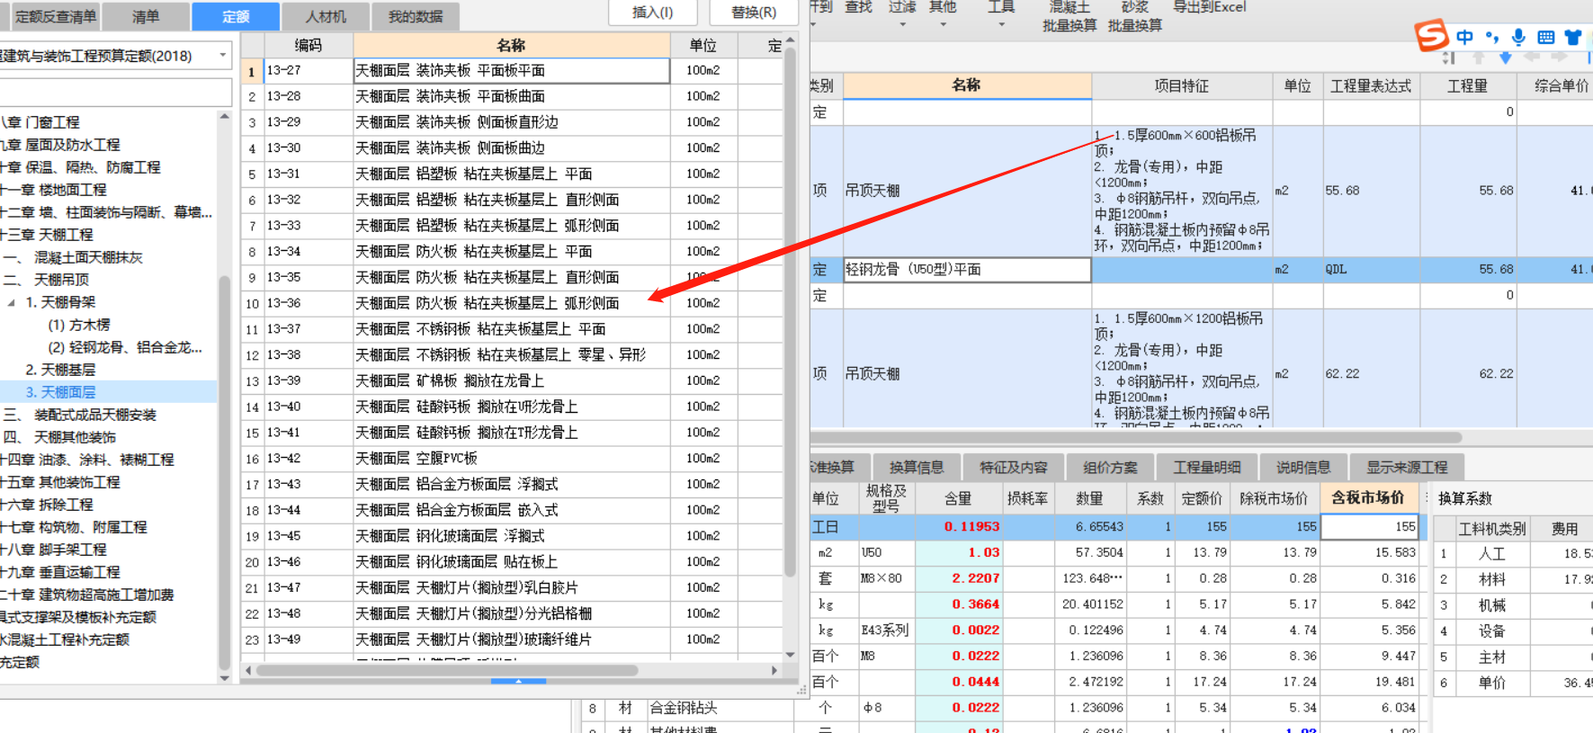This screenshot has width=1593, height=733.
Task: Click 混凝土批量换算 toolbar button
Action: [1069, 16]
